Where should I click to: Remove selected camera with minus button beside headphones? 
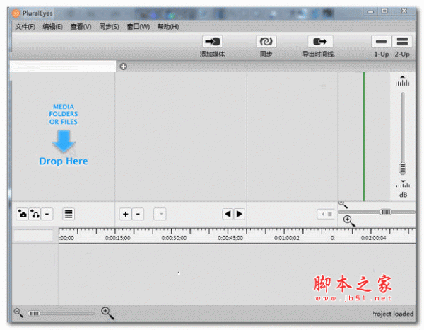[47, 214]
